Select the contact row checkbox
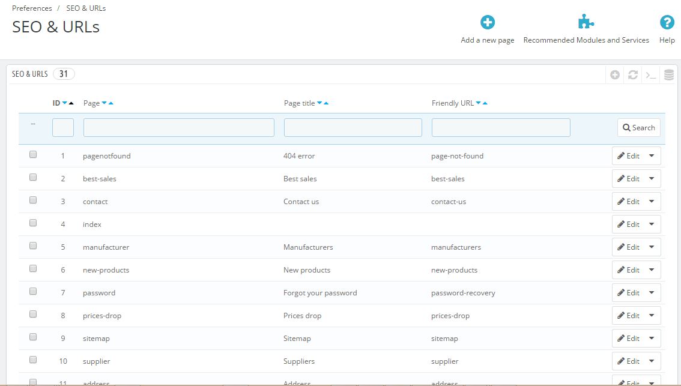681x386 pixels. 33,200
